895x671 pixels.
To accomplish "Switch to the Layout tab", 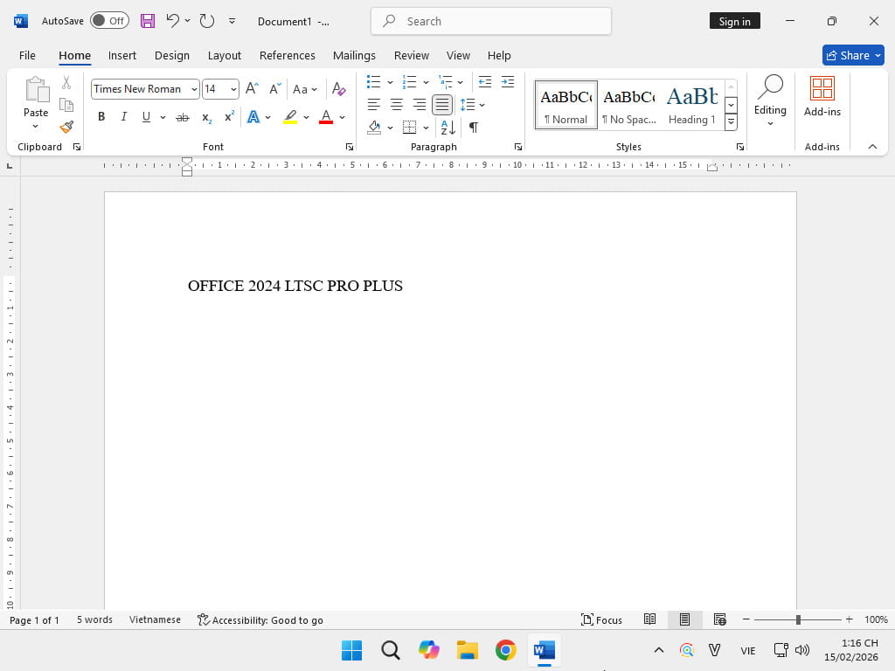I will point(225,55).
